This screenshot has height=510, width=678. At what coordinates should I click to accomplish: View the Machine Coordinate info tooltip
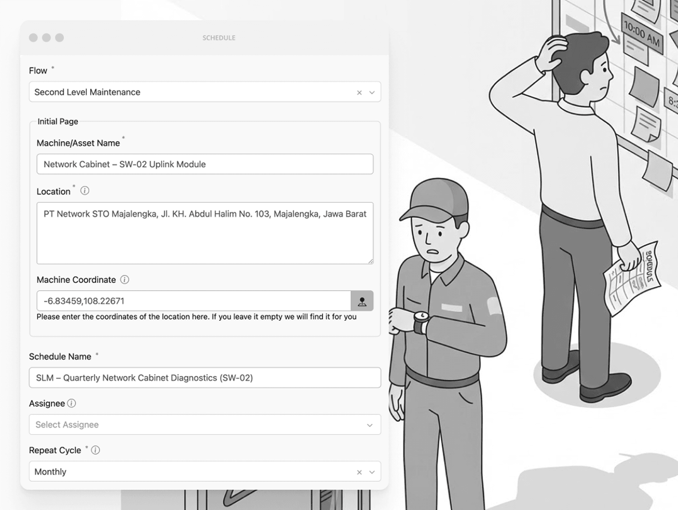[124, 279]
